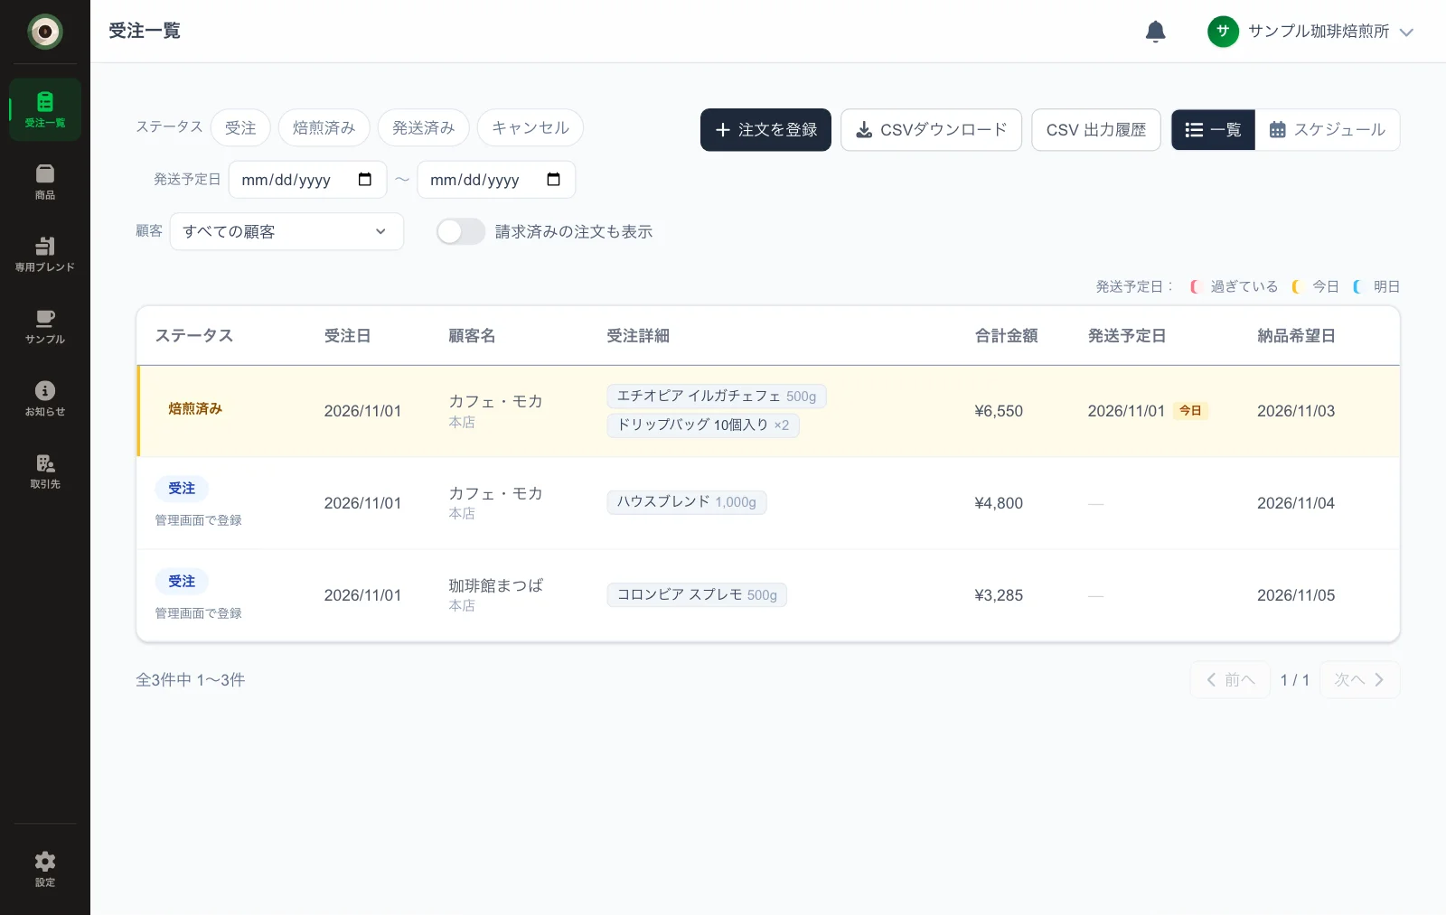Open the end date calendar picker
This screenshot has width=1446, height=915.
click(554, 180)
